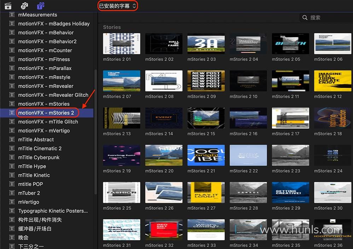Pick the mStories 2 02 Hall of Fame thumbnail
Screen dimensions: 353x249
[x=164, y=44]
